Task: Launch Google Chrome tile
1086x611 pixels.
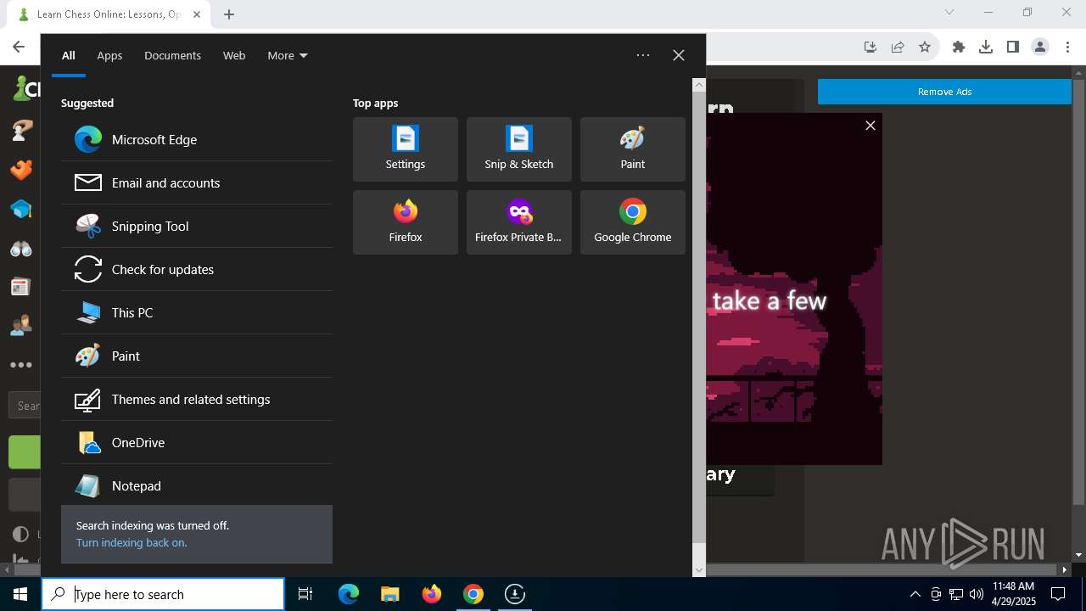Action: point(633,222)
